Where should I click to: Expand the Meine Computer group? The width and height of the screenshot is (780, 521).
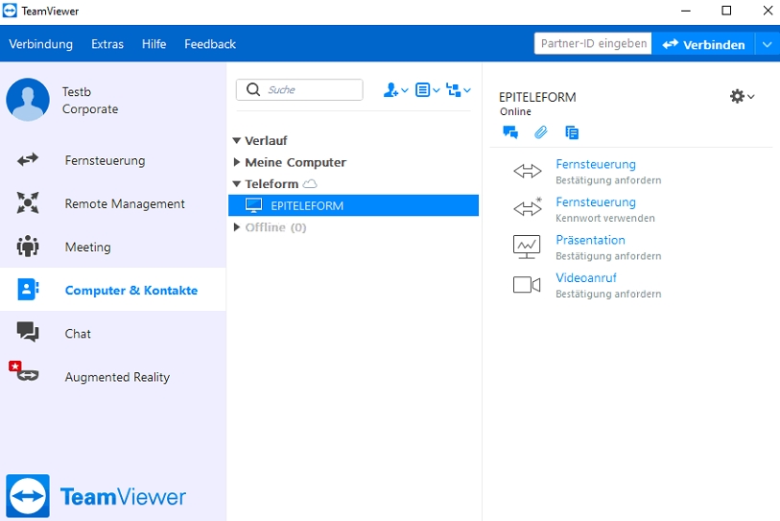(237, 162)
